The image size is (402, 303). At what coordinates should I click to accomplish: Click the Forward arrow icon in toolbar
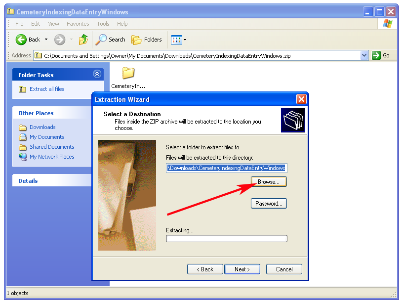60,40
